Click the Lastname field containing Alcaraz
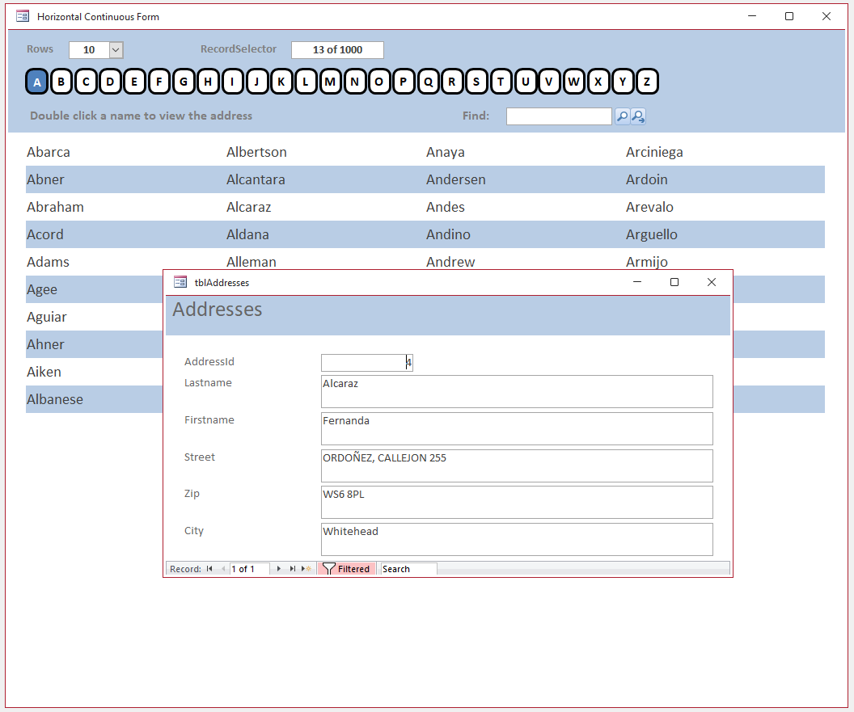854x712 pixels. pyautogui.click(x=517, y=391)
